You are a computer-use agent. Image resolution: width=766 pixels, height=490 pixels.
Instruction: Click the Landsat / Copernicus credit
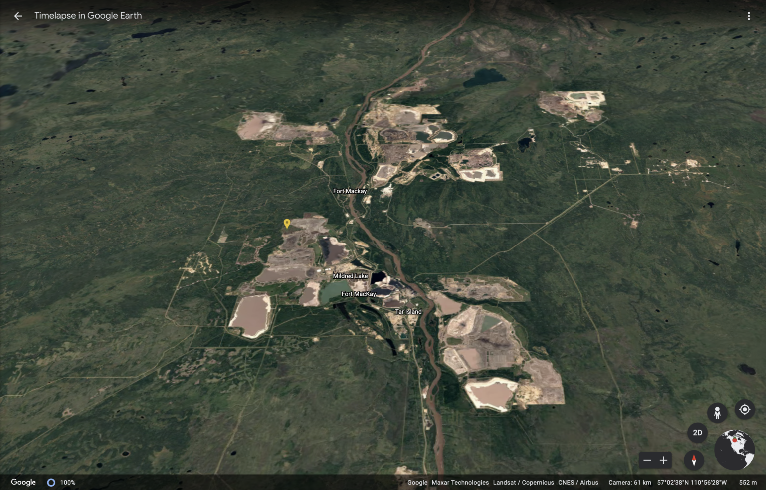tap(523, 482)
